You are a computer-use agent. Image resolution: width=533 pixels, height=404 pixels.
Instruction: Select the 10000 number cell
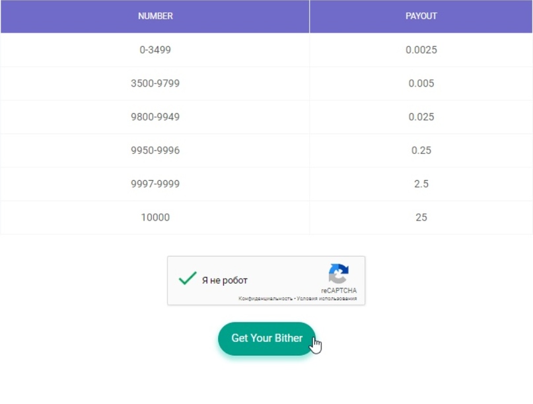(155, 217)
